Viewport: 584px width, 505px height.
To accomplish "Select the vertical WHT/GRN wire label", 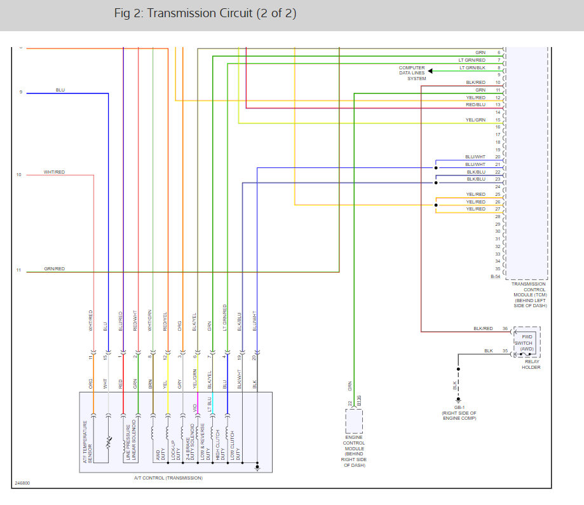I will click(x=150, y=320).
